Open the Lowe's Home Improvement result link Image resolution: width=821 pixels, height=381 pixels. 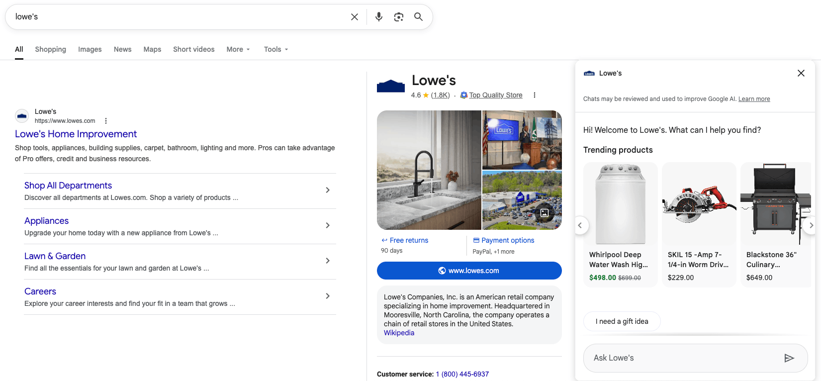pyautogui.click(x=76, y=134)
